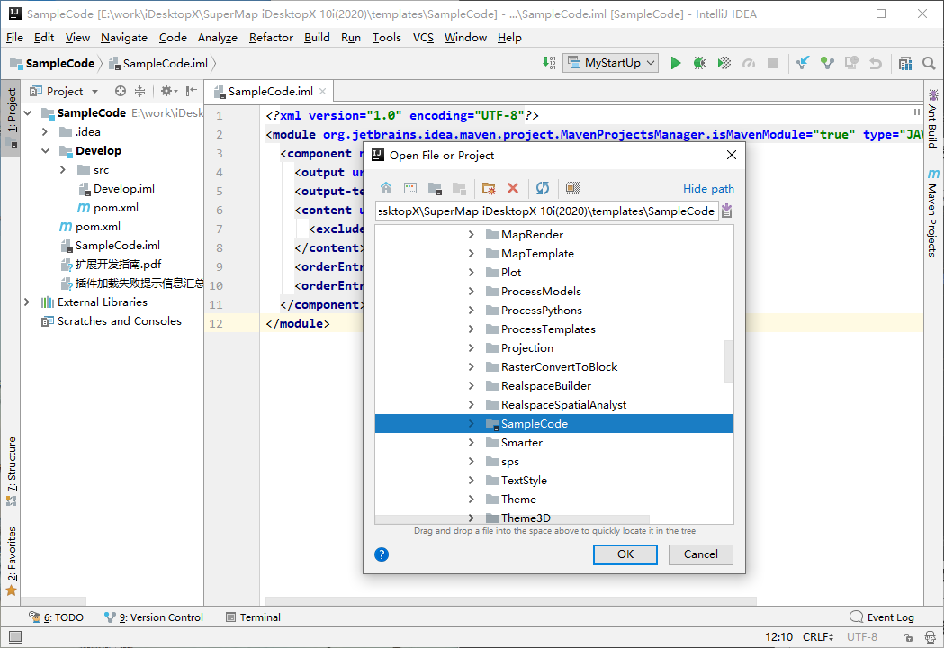Screen dimensions: 944x648
Task: Start debugging with the bug icon
Action: pos(699,63)
